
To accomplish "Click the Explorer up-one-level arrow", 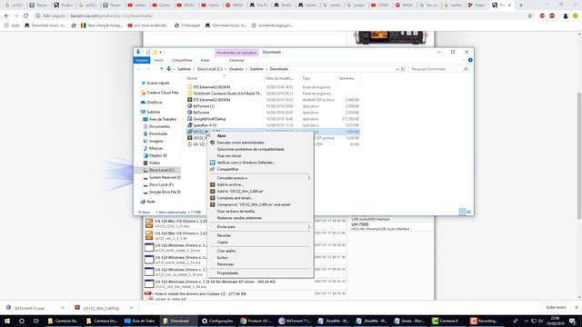I will [x=162, y=69].
